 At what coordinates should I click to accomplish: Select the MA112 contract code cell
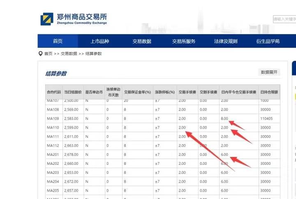53,146
